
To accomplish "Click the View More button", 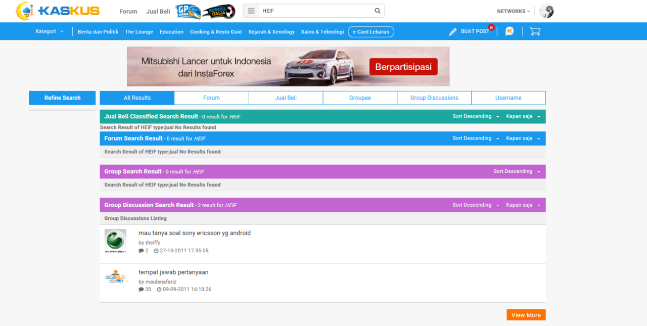I will tap(526, 315).
